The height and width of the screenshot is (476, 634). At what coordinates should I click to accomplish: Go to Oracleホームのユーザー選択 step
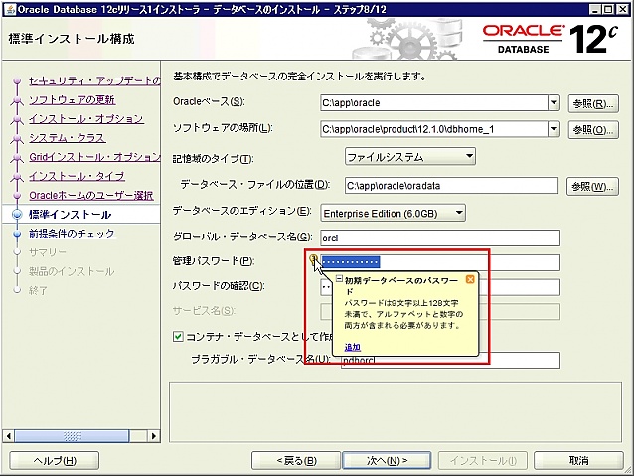point(91,196)
